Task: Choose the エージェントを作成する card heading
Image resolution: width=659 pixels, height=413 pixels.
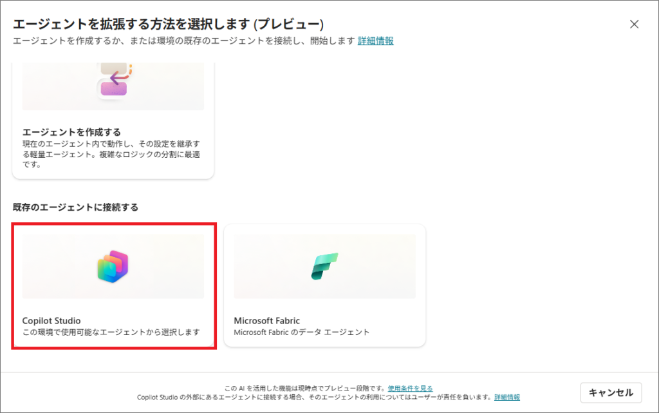Action: click(x=71, y=132)
